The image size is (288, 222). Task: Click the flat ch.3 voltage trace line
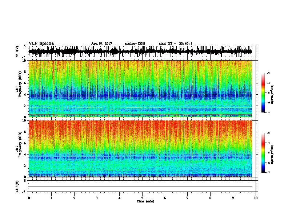pos(140,186)
